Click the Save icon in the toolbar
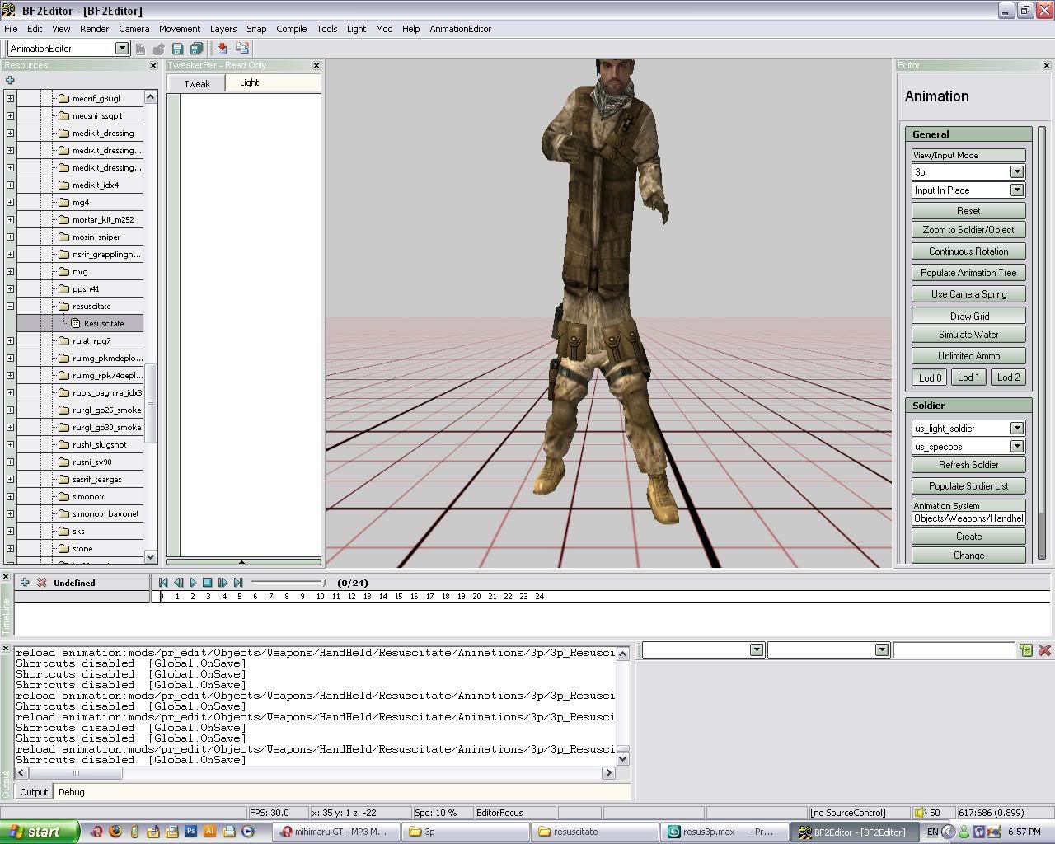This screenshot has height=844, width=1055. [177, 49]
